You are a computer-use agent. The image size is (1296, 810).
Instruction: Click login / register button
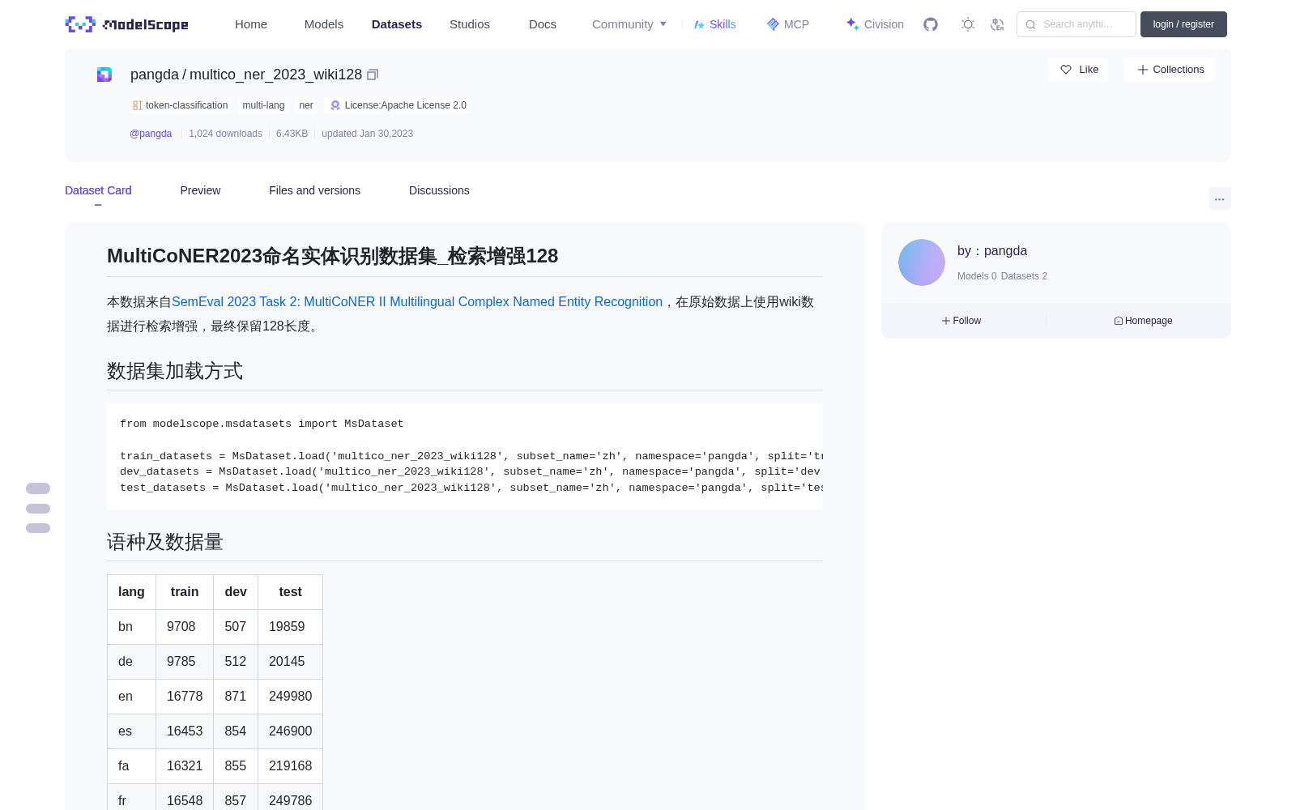tap(1183, 24)
